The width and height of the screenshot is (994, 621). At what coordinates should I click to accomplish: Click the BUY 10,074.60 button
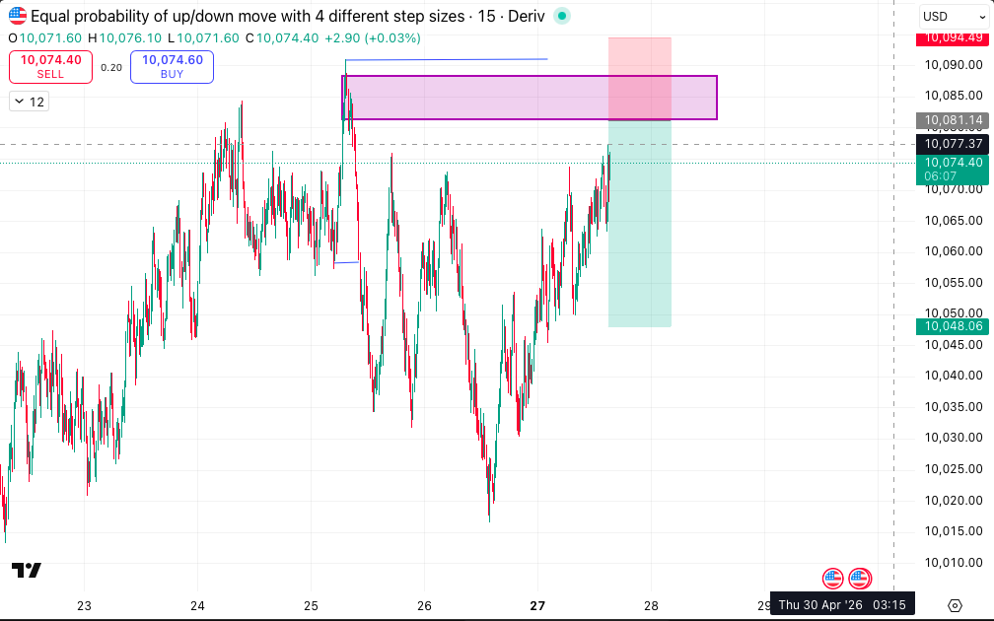(x=172, y=67)
